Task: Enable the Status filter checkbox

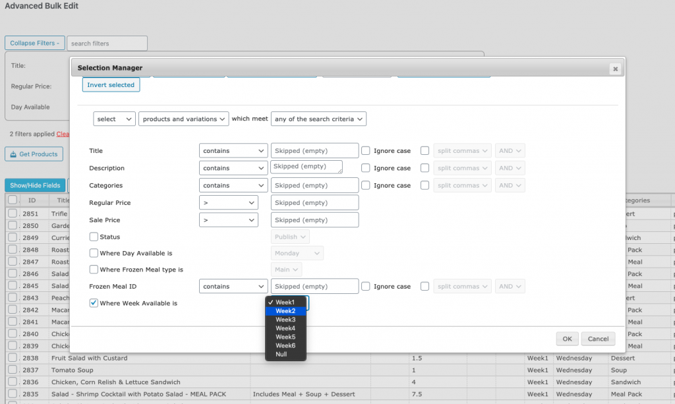Action: [x=94, y=237]
